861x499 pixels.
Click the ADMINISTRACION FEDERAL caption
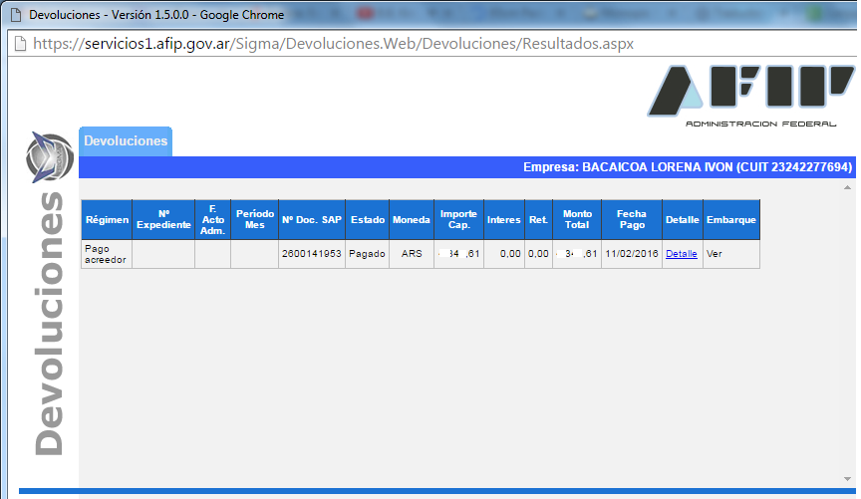coord(760,125)
